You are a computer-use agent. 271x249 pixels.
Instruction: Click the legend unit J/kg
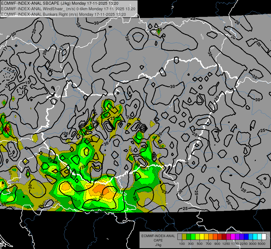(158, 245)
